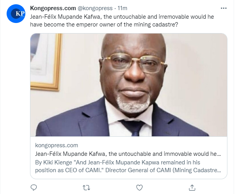Screen dimensions: 236x194
Task: Retweet this Kongopress post
Action: point(87,188)
